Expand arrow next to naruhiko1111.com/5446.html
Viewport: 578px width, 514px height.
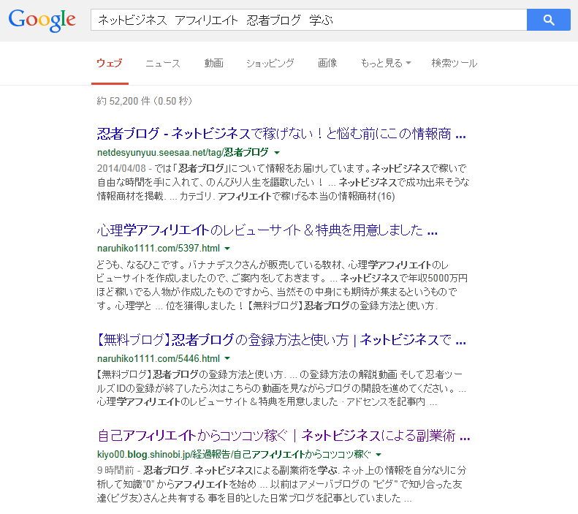227,358
